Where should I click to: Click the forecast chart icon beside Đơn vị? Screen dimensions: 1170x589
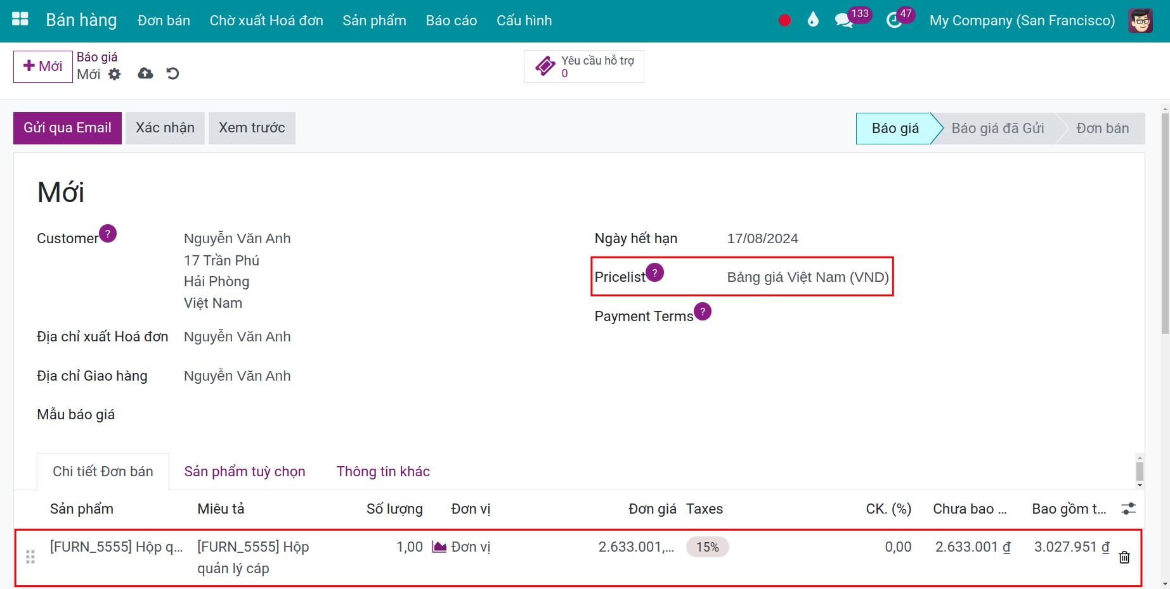(439, 547)
